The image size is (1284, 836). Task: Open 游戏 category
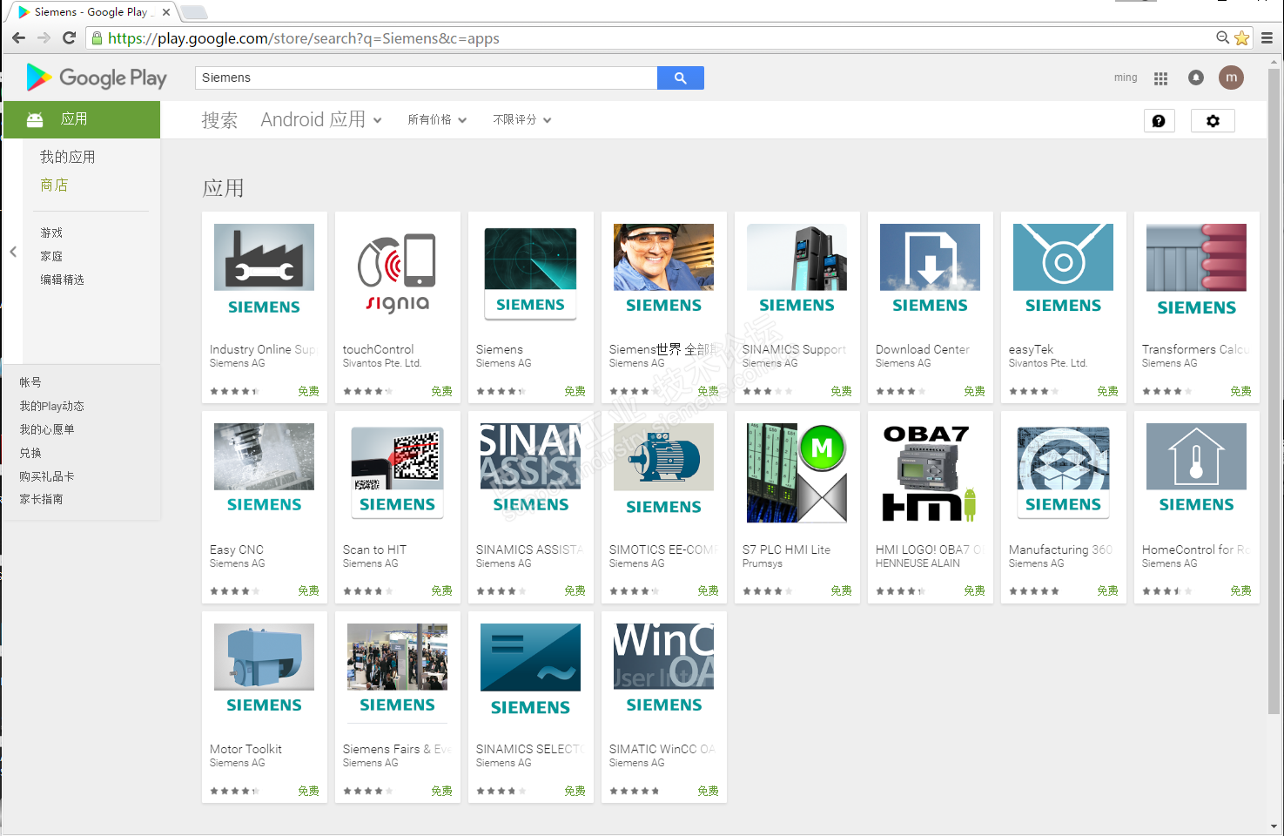(51, 233)
